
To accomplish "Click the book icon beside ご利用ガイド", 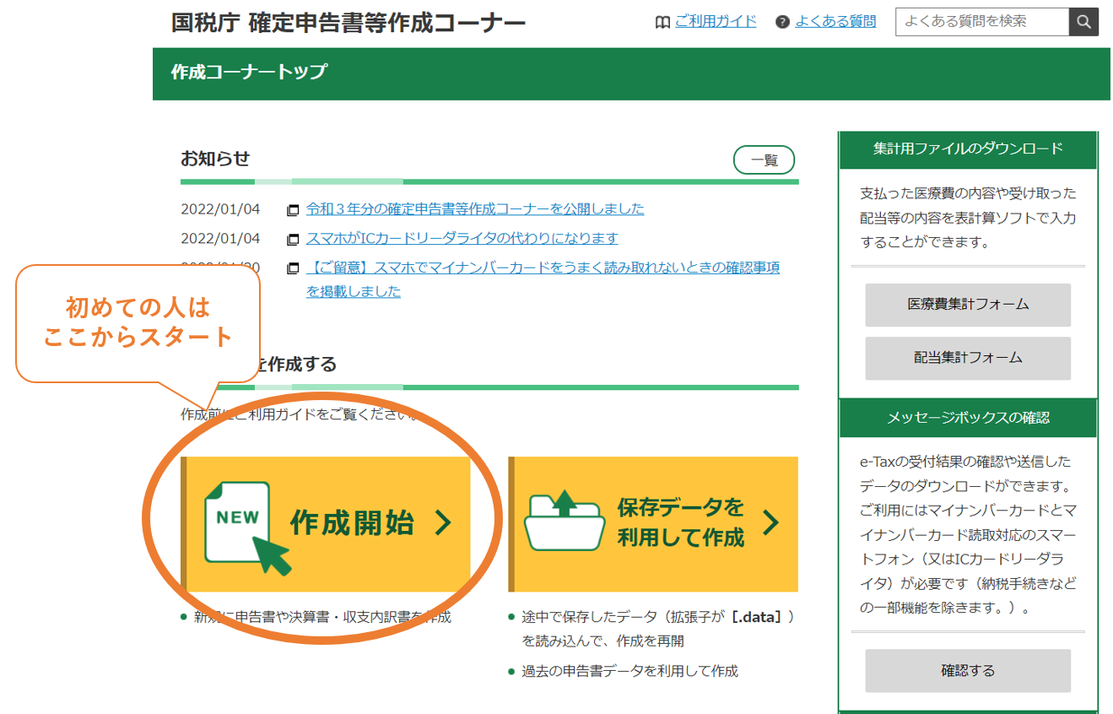I will pyautogui.click(x=662, y=22).
